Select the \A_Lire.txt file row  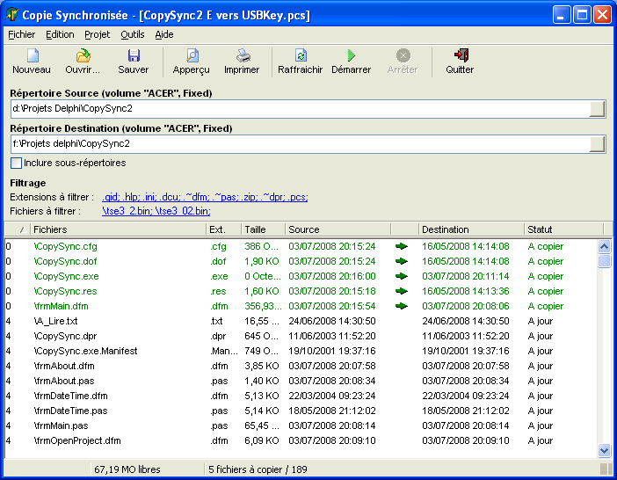point(301,321)
